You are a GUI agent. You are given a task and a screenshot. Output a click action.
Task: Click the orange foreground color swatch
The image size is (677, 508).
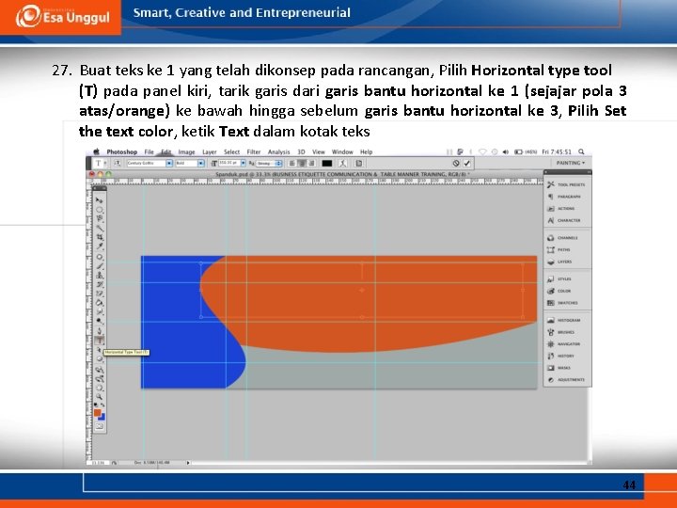[x=98, y=413]
